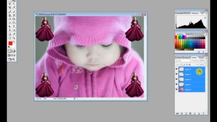Create a new layer group
This screenshot has width=217, height=122.
pos(195,114)
